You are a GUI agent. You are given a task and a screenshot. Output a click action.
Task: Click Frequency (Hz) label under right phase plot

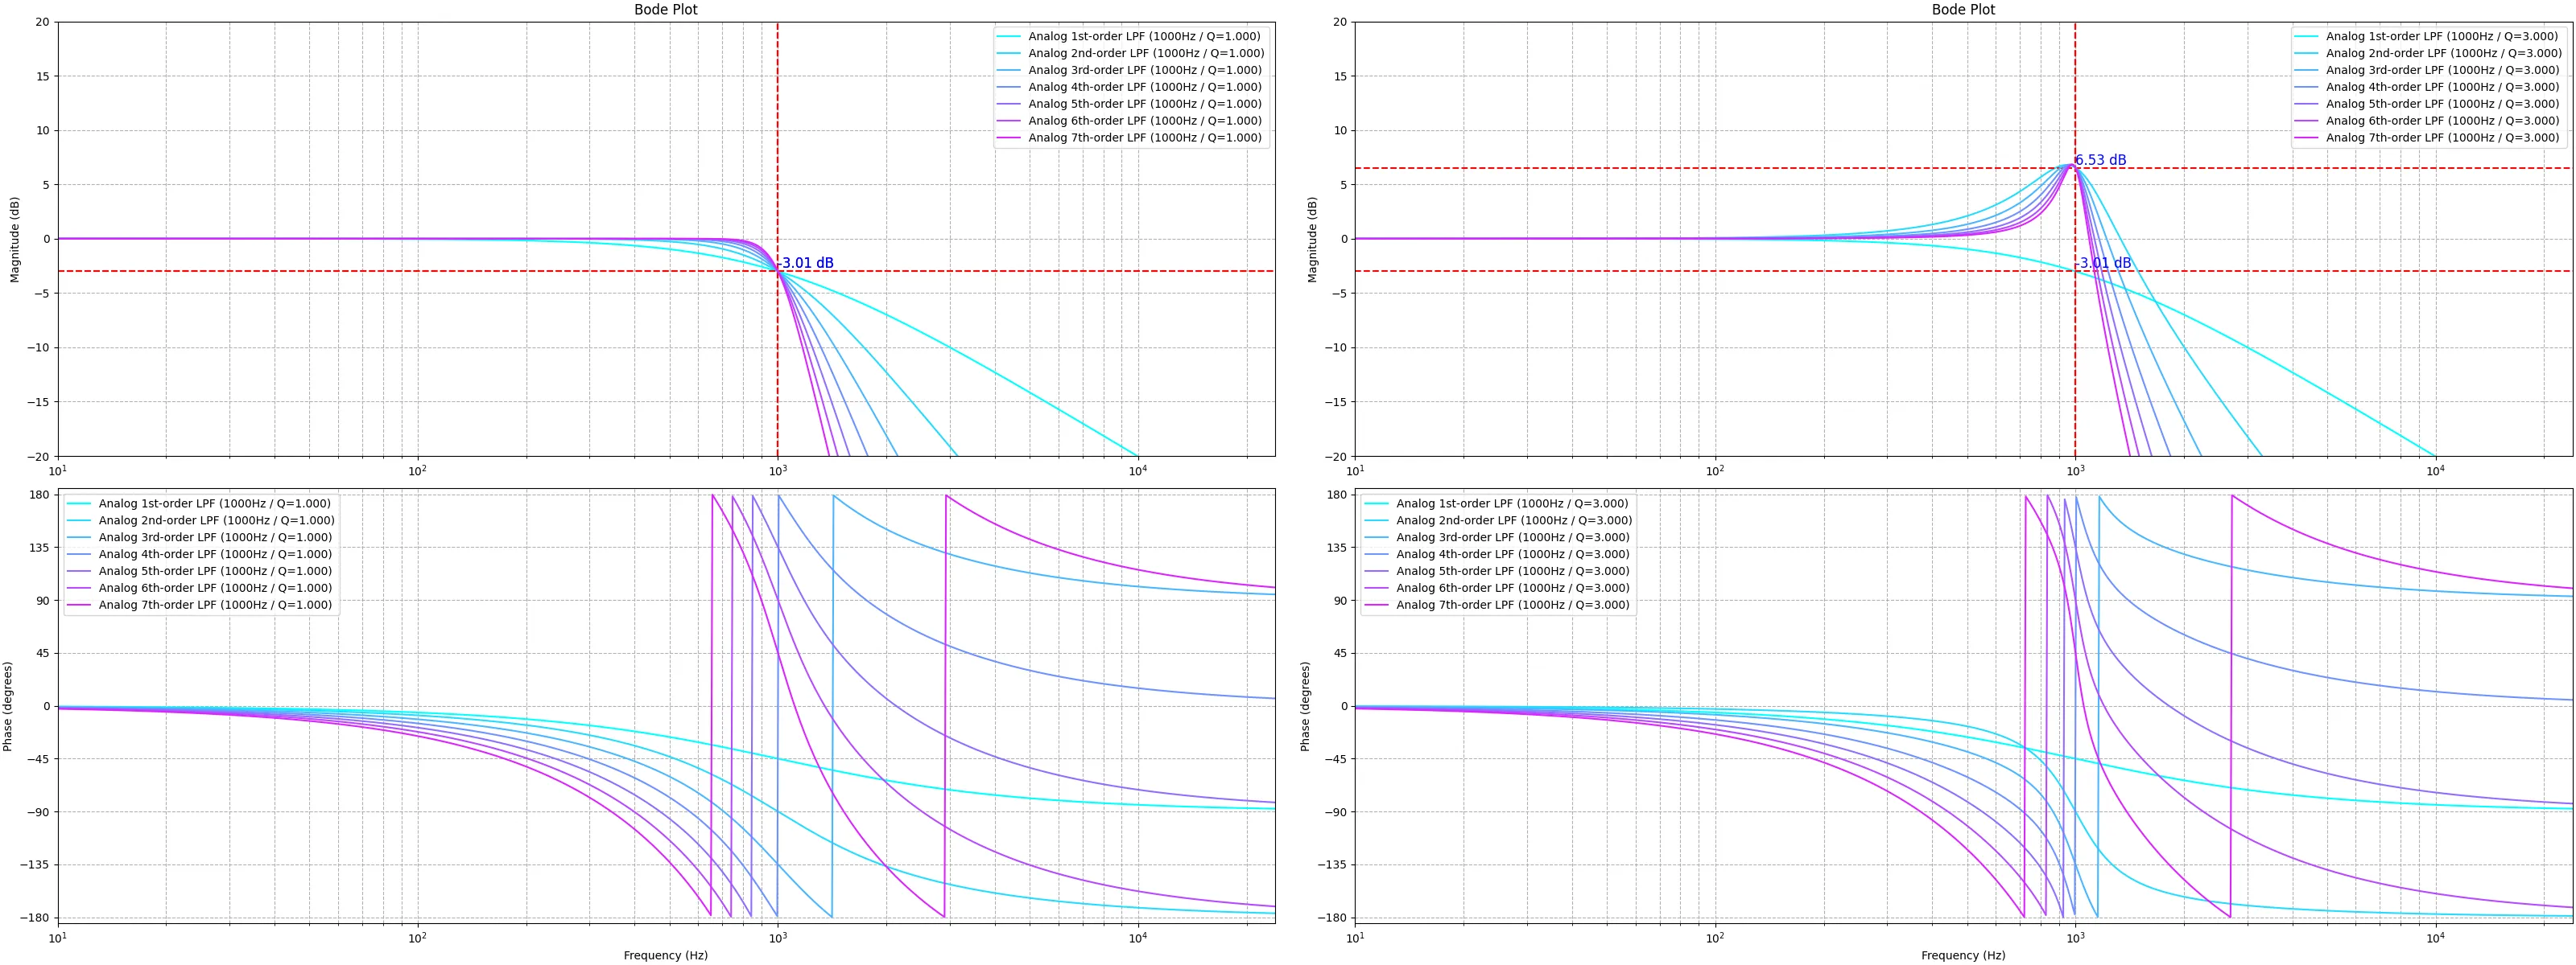(1963, 956)
